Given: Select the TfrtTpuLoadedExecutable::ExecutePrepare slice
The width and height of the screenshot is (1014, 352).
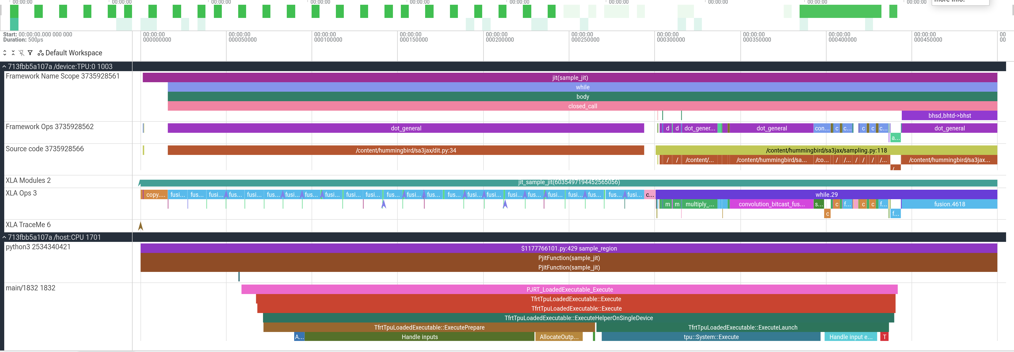Looking at the screenshot, I should (429, 327).
